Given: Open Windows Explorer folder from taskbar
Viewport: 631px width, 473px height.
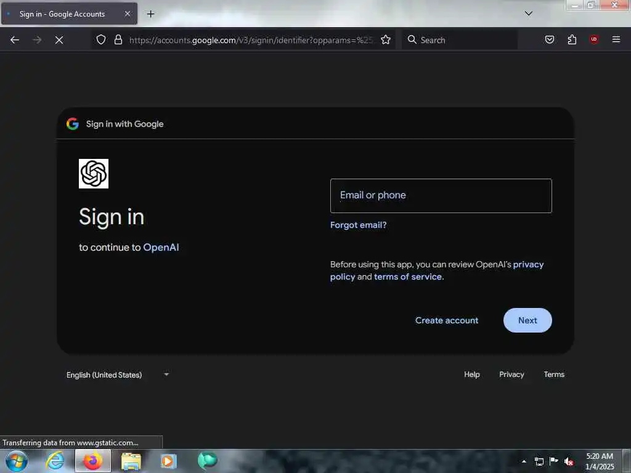Looking at the screenshot, I should click(x=131, y=461).
